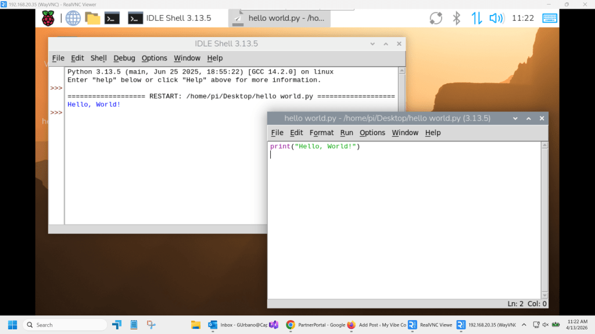Click the volume speaker icon
Screen dimensions: 595x334
tap(496, 18)
